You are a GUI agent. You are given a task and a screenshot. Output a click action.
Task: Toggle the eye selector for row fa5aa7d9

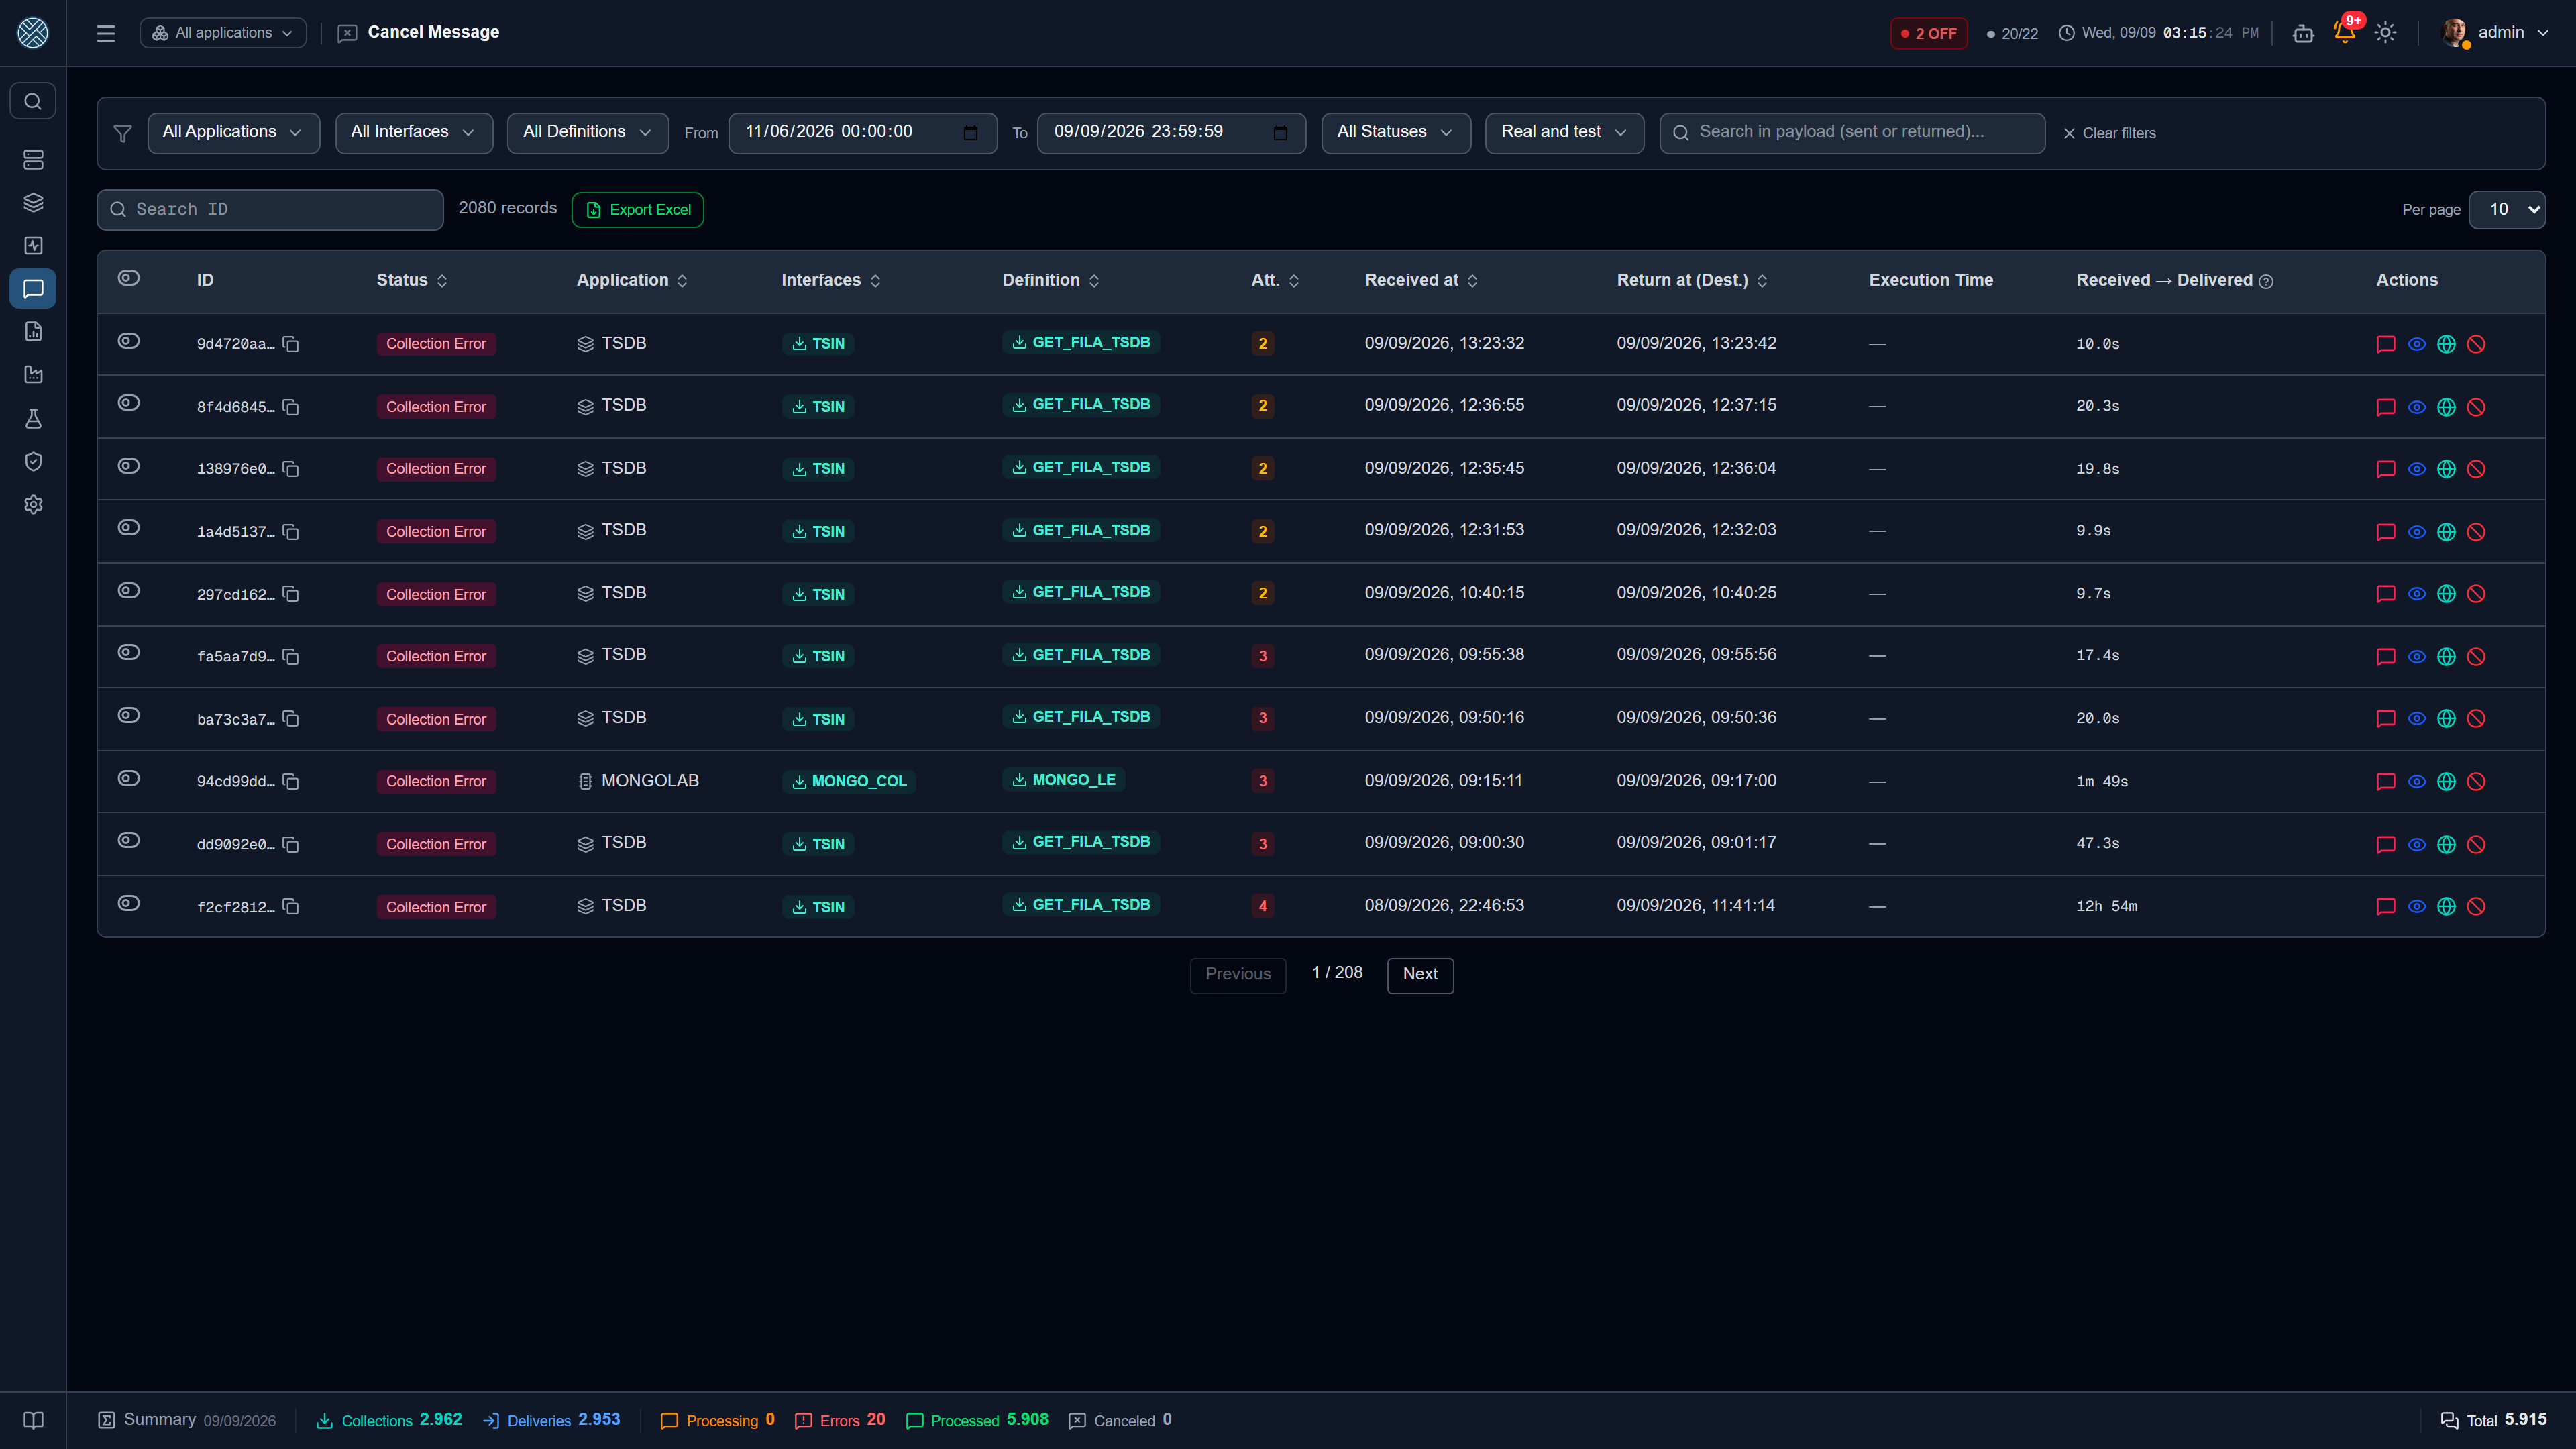[129, 653]
